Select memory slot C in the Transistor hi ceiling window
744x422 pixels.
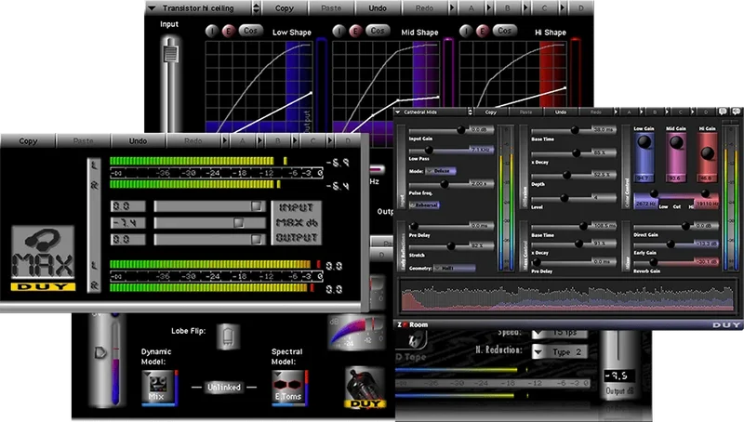click(x=544, y=8)
